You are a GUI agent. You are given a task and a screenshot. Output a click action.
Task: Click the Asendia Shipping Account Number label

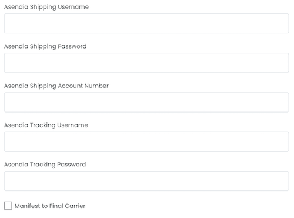coord(56,86)
